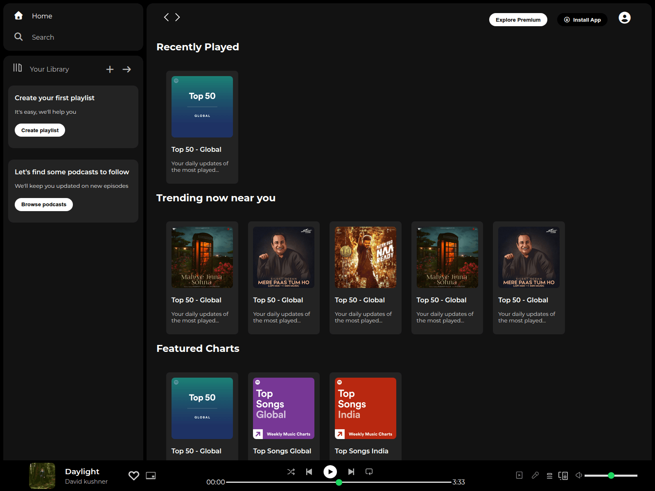
Task: Click Home label in sidebar
Action: pyautogui.click(x=42, y=16)
